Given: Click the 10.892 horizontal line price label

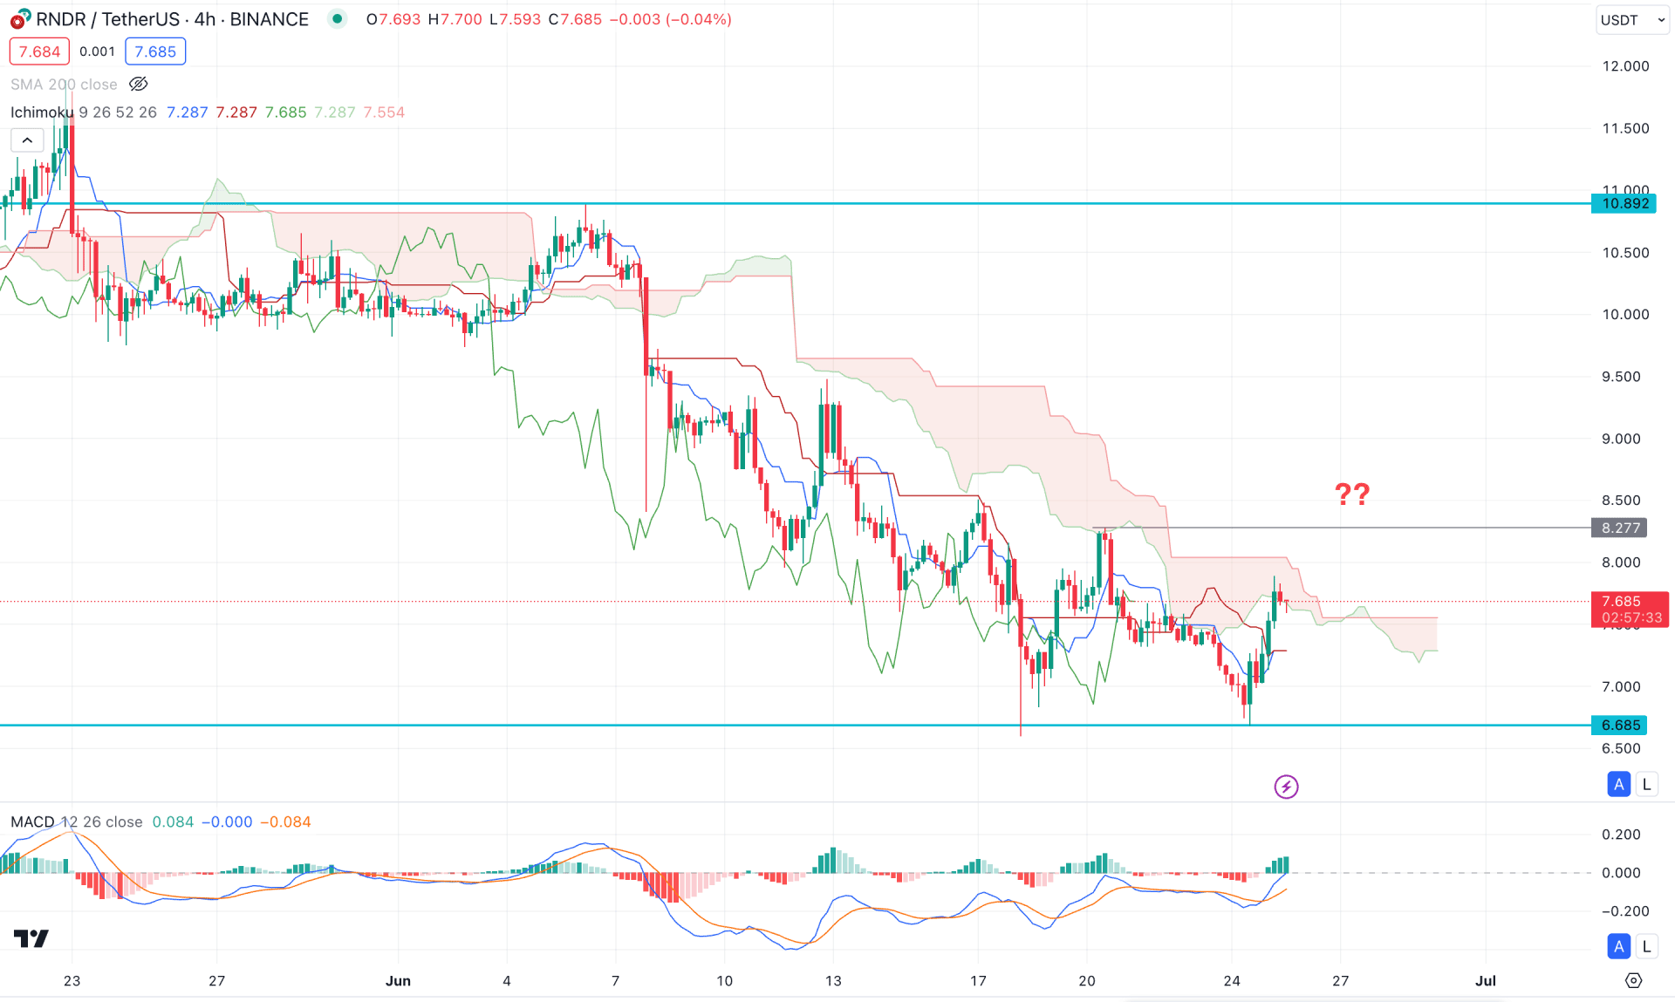Looking at the screenshot, I should [1624, 203].
